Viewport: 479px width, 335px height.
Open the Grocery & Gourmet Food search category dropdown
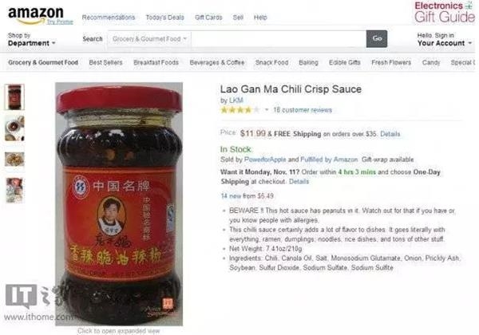149,39
